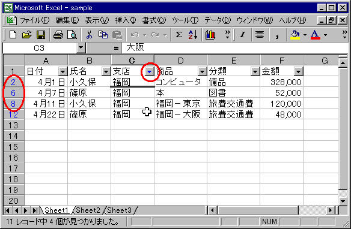351x229 pixels.
Task: Switch to the Sheet2 tab
Action: point(88,210)
